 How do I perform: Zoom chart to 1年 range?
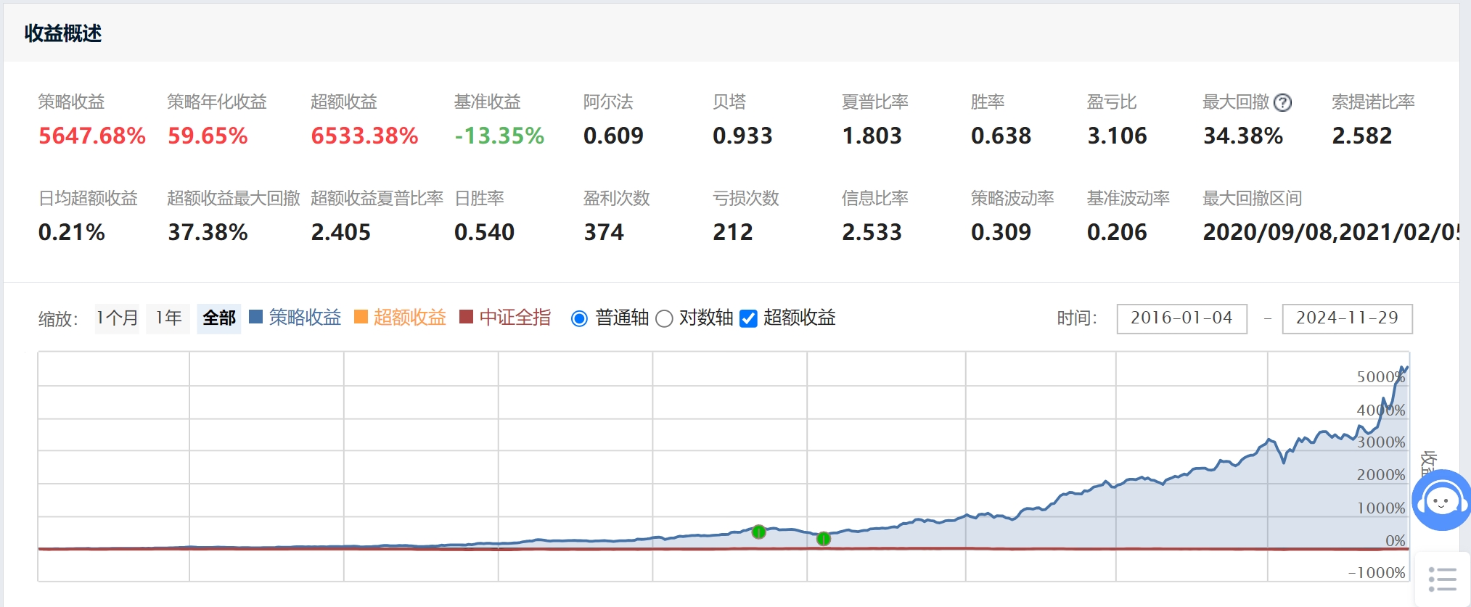pos(168,318)
